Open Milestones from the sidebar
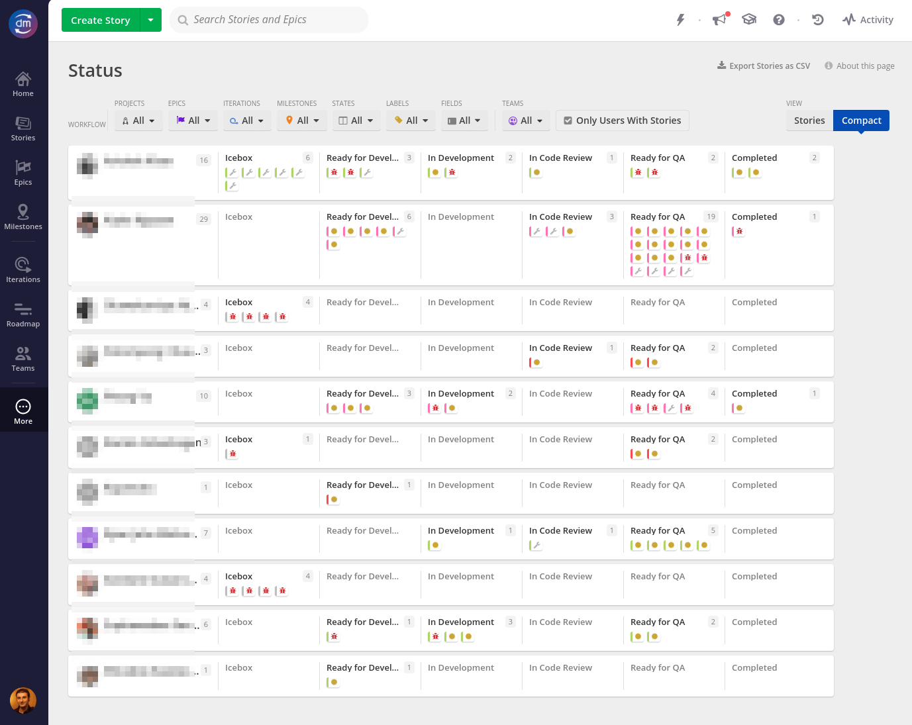The image size is (912, 725). [x=23, y=217]
